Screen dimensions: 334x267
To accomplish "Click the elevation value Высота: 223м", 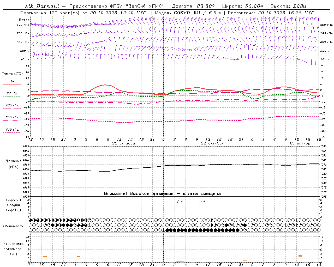I will click(x=288, y=6).
